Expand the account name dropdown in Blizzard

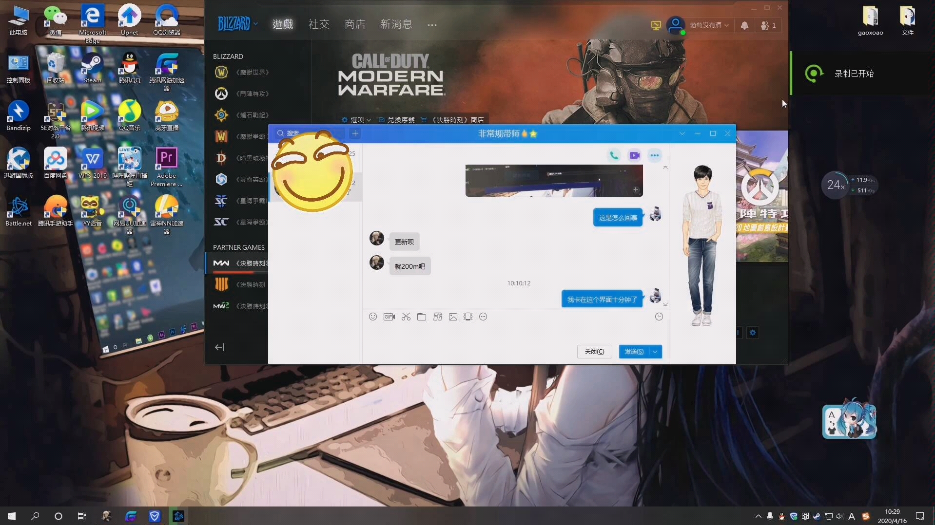(709, 25)
